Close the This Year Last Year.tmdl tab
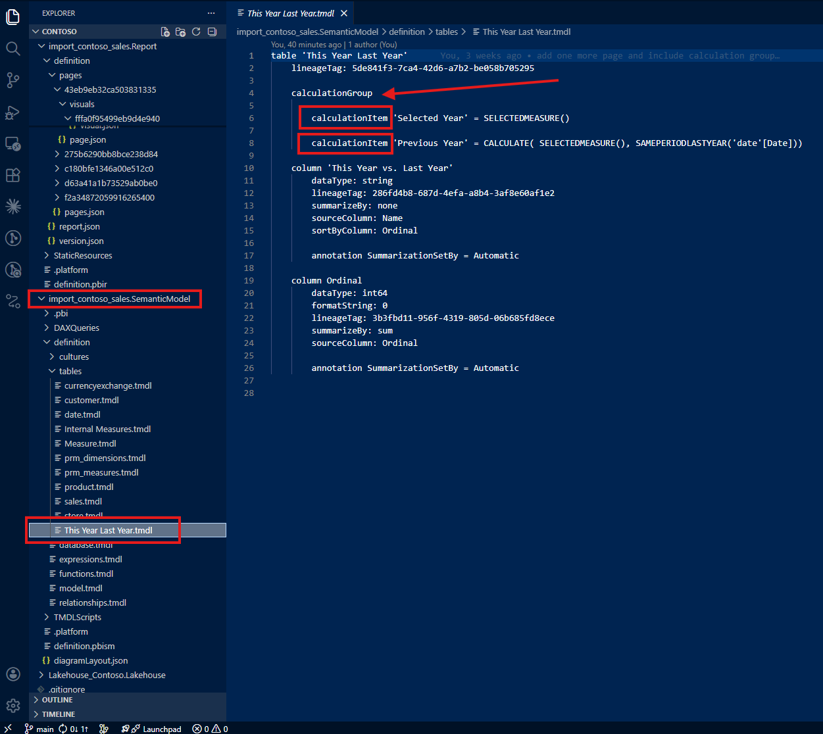The image size is (823, 734). coord(344,13)
